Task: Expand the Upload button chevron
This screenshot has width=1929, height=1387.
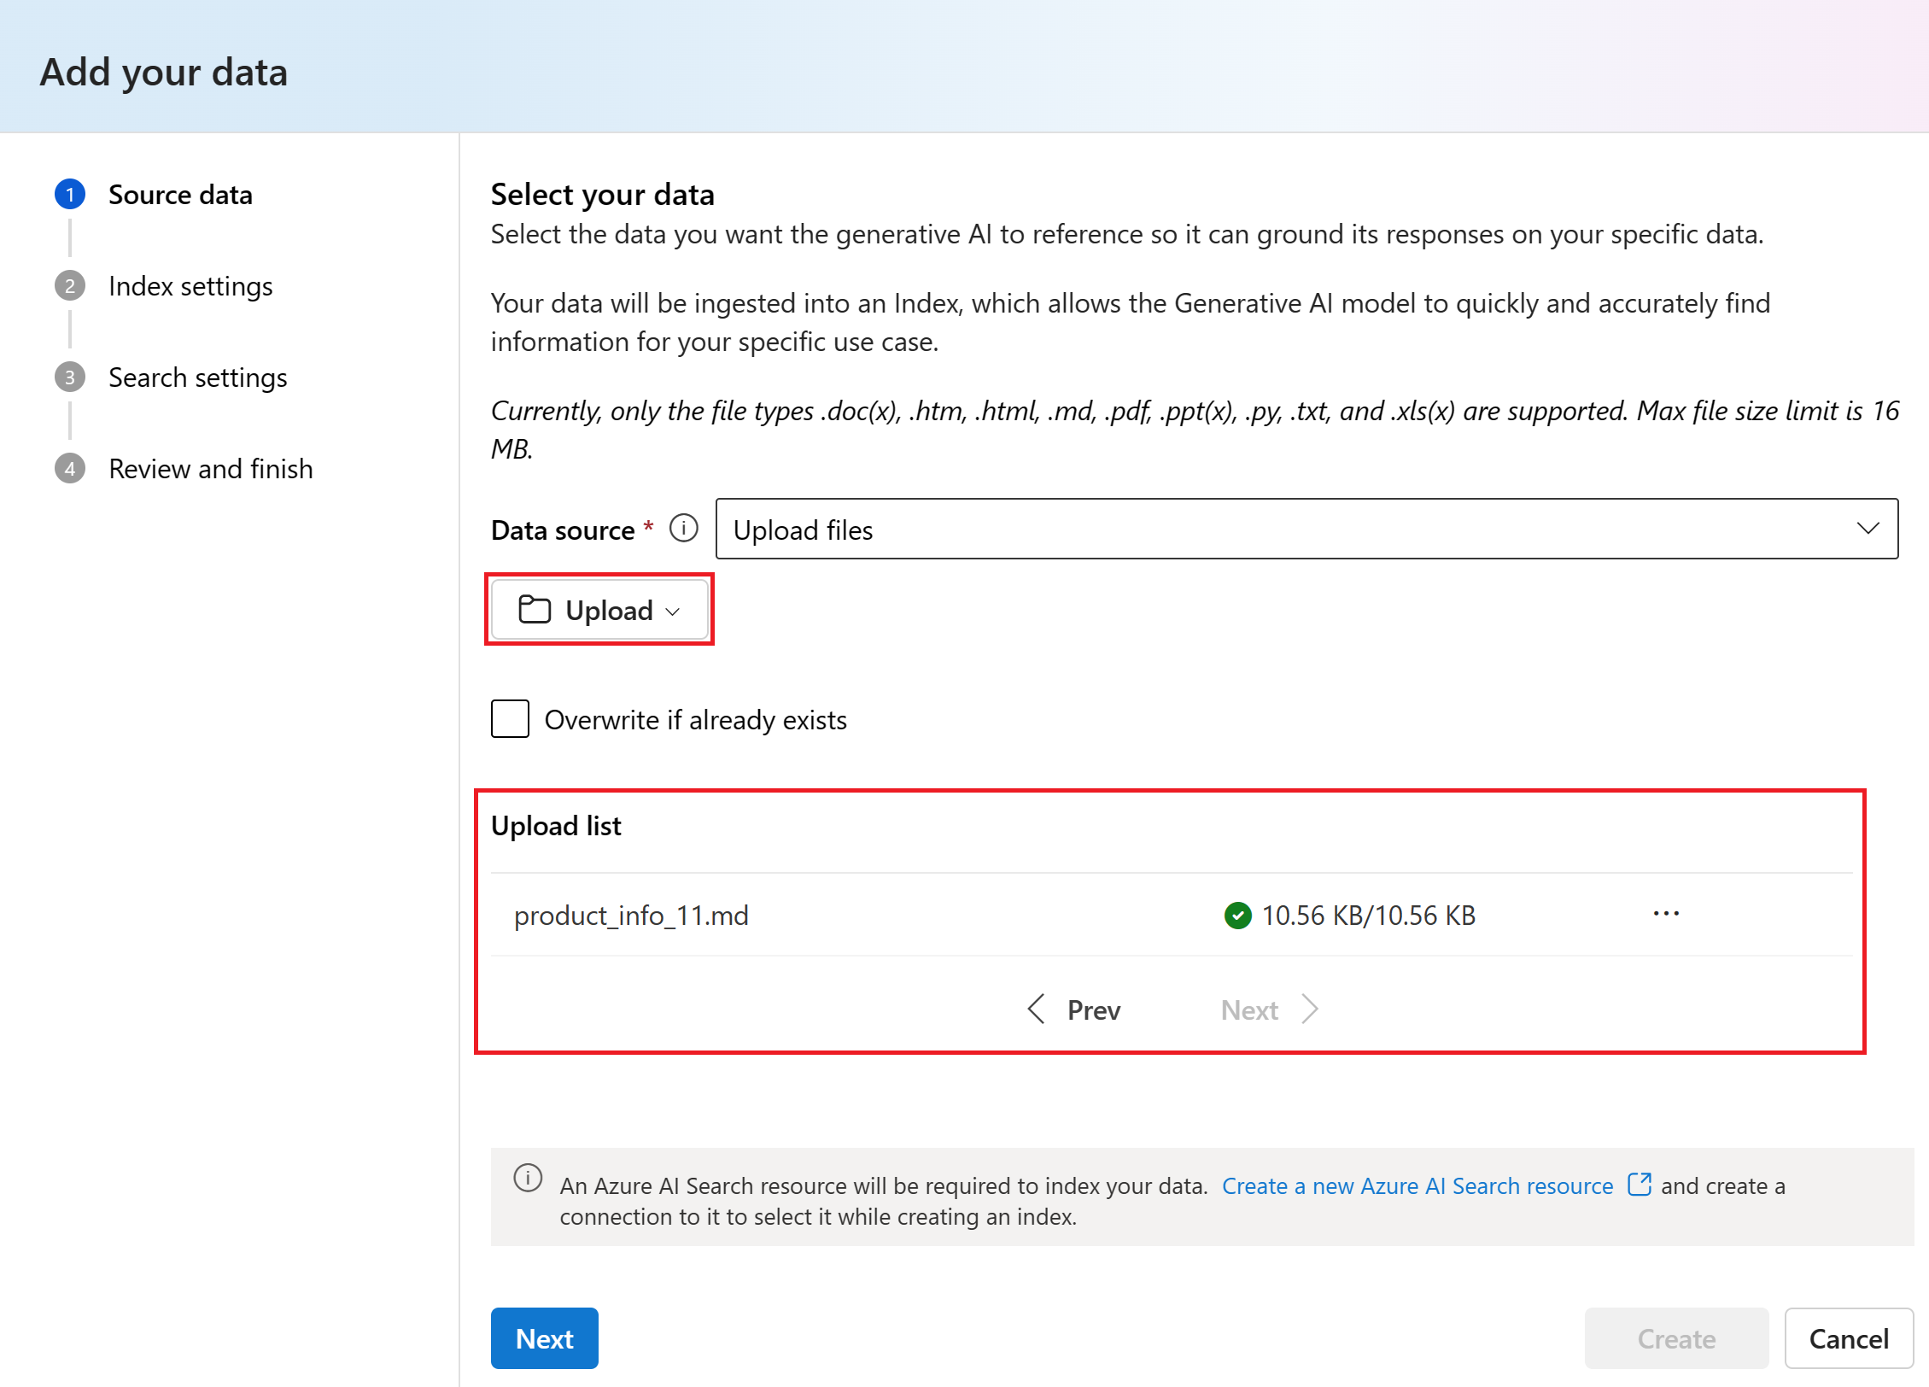Action: tap(673, 612)
